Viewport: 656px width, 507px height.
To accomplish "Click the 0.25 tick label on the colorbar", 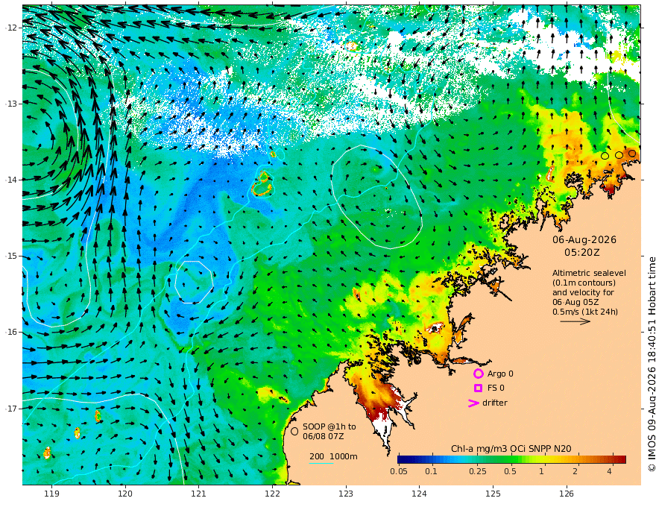I will coord(477,471).
